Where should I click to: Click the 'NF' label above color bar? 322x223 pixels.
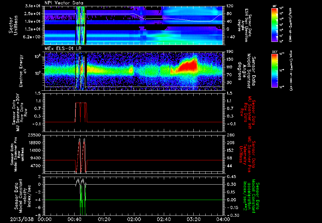pyautogui.click(x=275, y=6)
